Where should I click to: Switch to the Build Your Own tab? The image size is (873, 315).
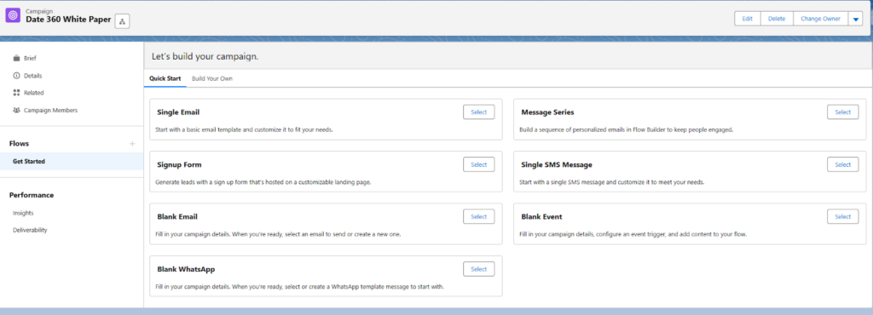tap(212, 78)
